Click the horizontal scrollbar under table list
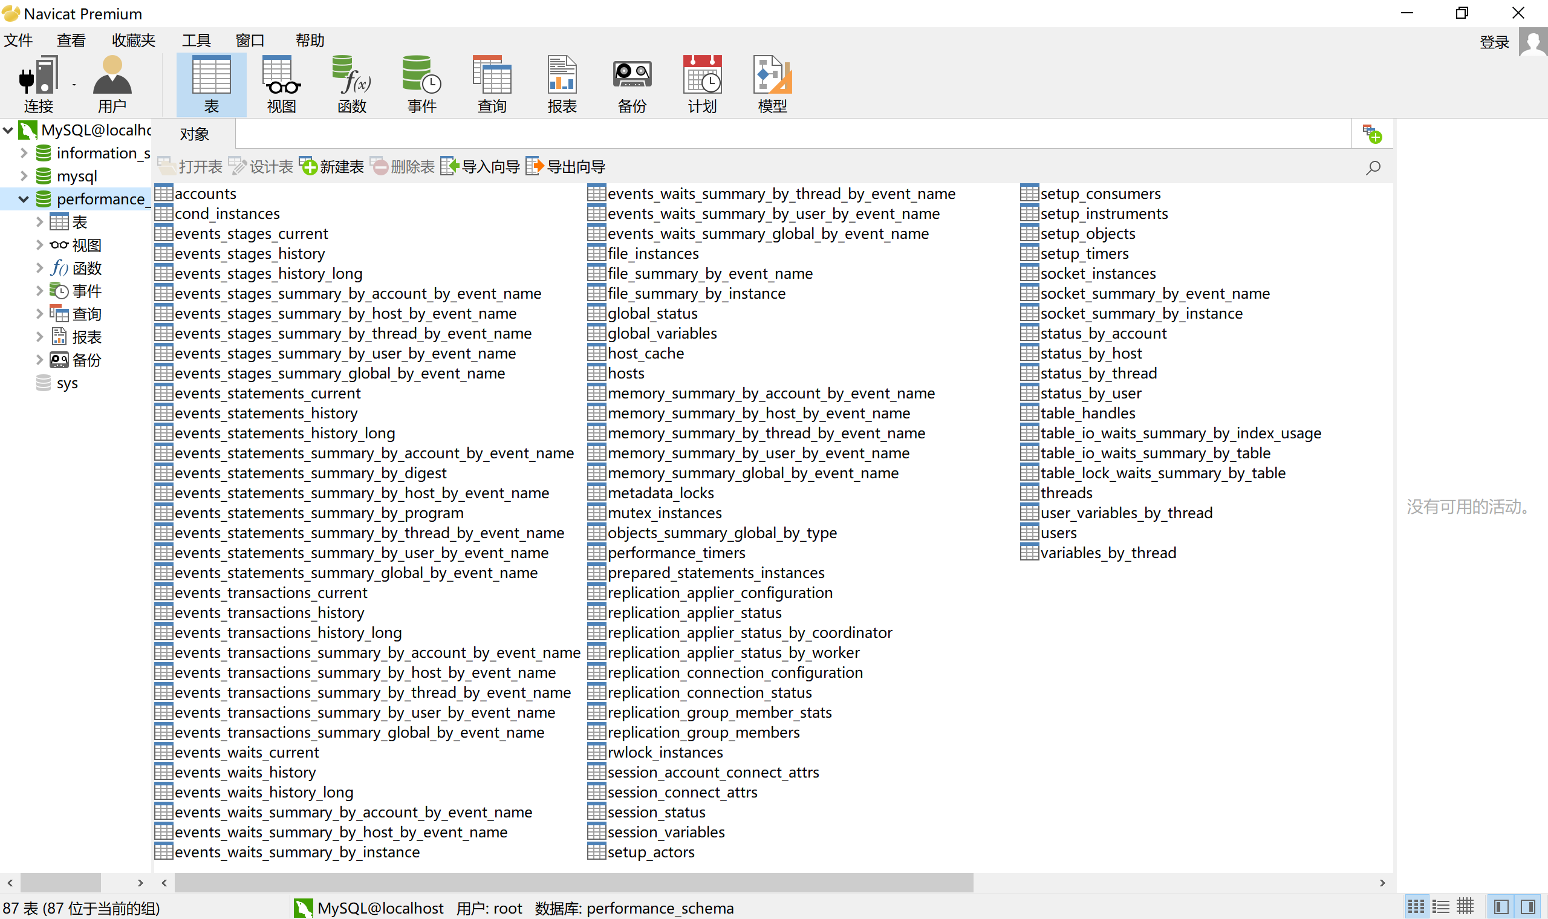This screenshot has width=1548, height=919. click(573, 883)
